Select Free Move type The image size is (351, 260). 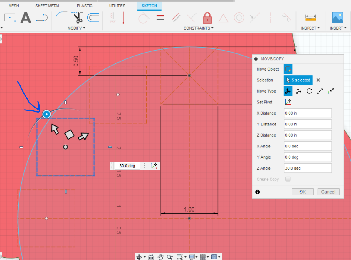(x=288, y=91)
